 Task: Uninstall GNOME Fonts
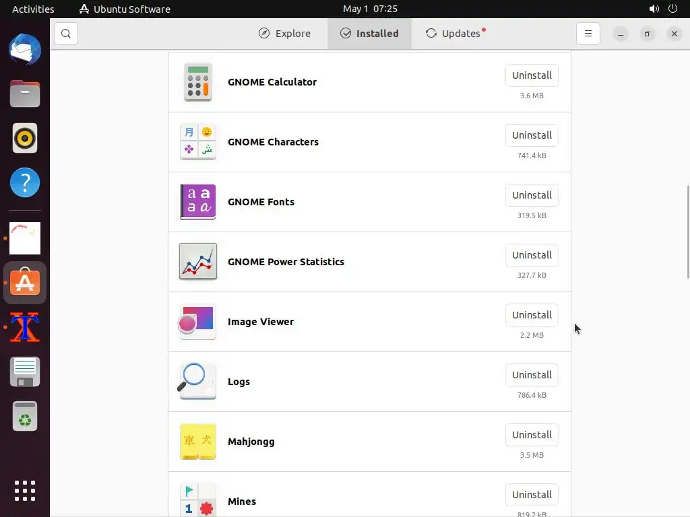pyautogui.click(x=532, y=195)
